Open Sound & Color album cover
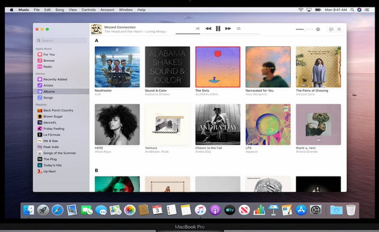 (168, 67)
